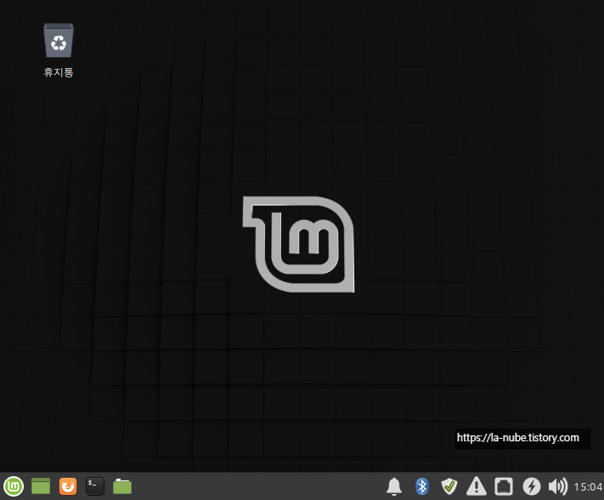Open the Terminal launcher
This screenshot has width=604, height=500.
pyautogui.click(x=95, y=486)
